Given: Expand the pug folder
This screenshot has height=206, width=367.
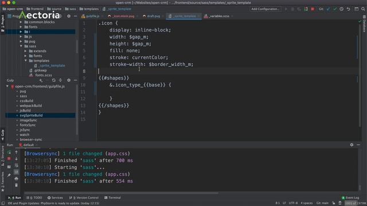Looking at the screenshot, I should [x=21, y=41].
